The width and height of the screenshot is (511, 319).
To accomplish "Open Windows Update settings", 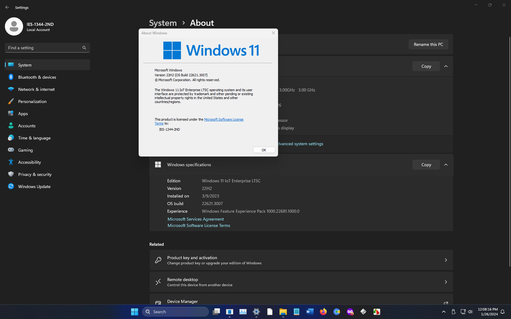I will point(48,187).
